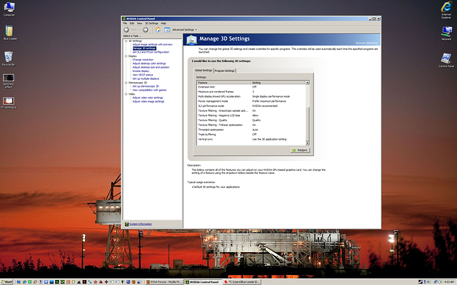Image resolution: width=457 pixels, height=285 pixels.
Task: Open the Control Panel desktop icon
Action: click(446, 59)
